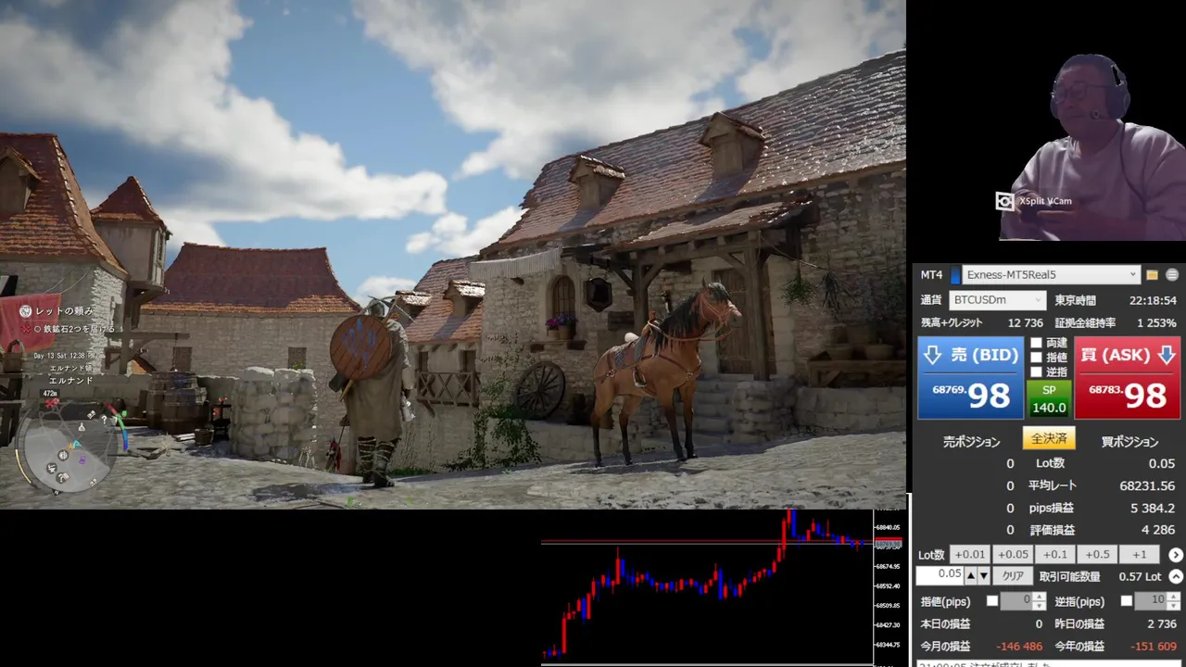Click the 今年の損益 value -151 609
This screenshot has height=667, width=1186.
click(x=1154, y=647)
